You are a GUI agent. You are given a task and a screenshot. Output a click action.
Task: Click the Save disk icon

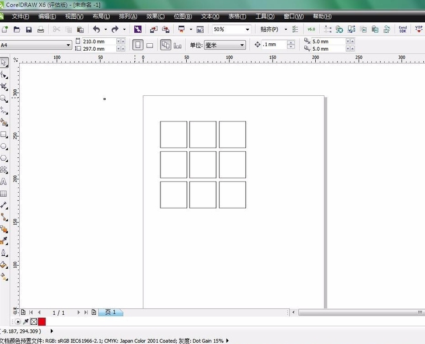[x=28, y=29]
